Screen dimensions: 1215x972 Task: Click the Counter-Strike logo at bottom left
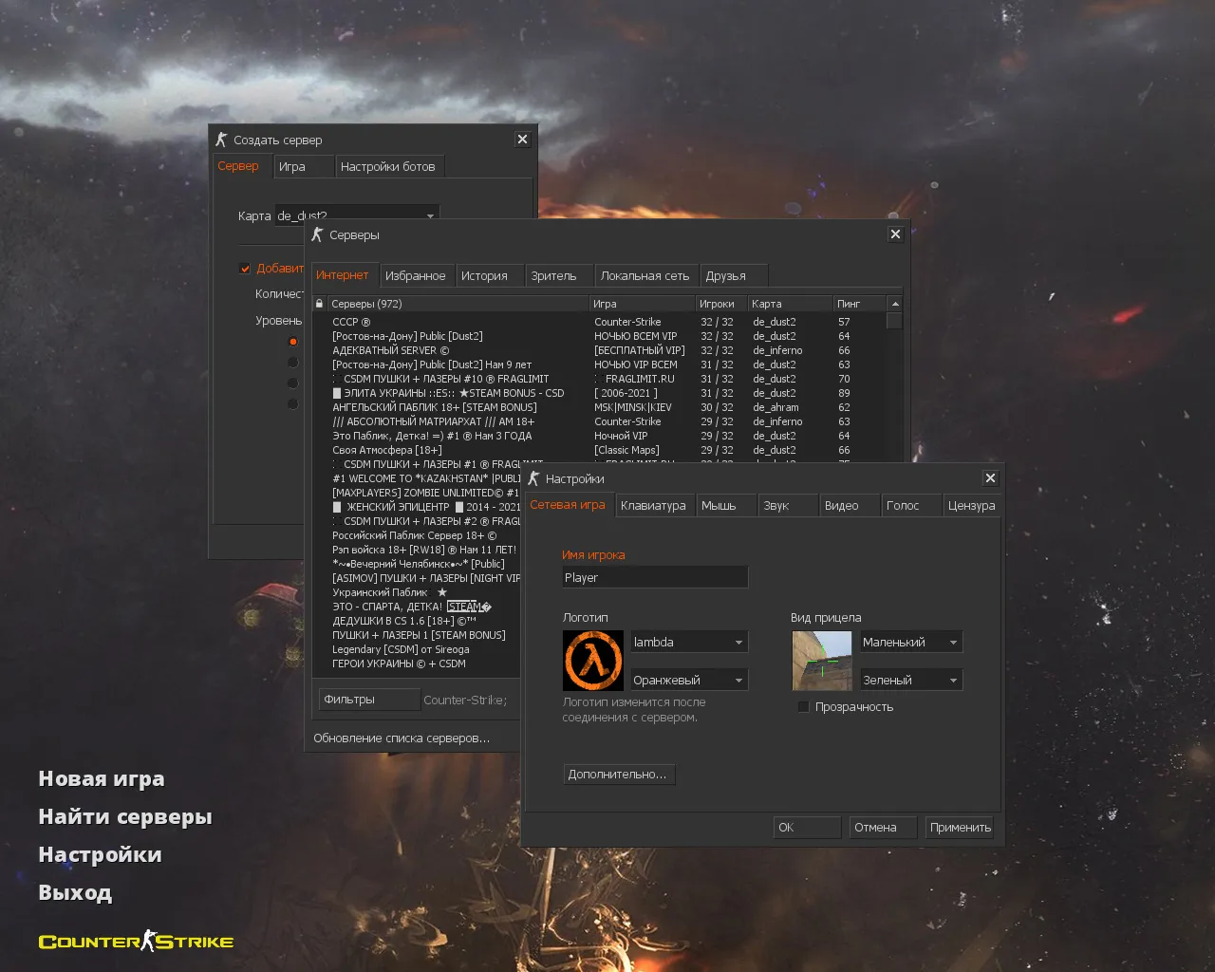click(135, 941)
